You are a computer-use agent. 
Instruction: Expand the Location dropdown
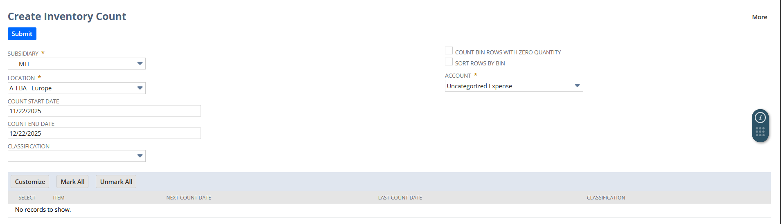click(x=140, y=88)
